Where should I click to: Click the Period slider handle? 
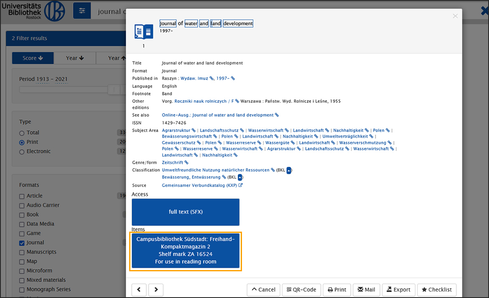coord(114,90)
